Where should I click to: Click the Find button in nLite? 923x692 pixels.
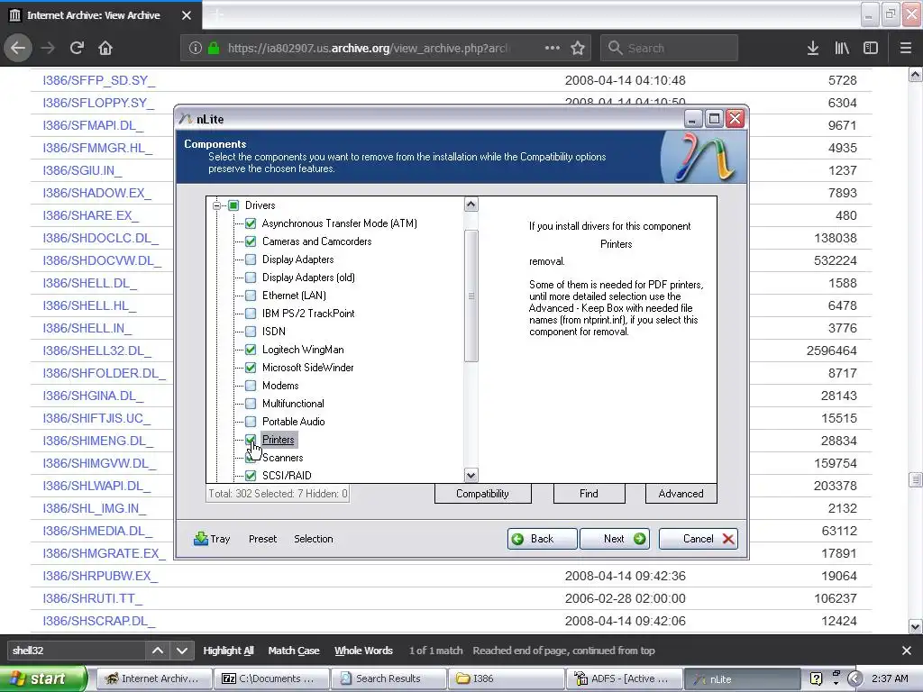coord(589,494)
